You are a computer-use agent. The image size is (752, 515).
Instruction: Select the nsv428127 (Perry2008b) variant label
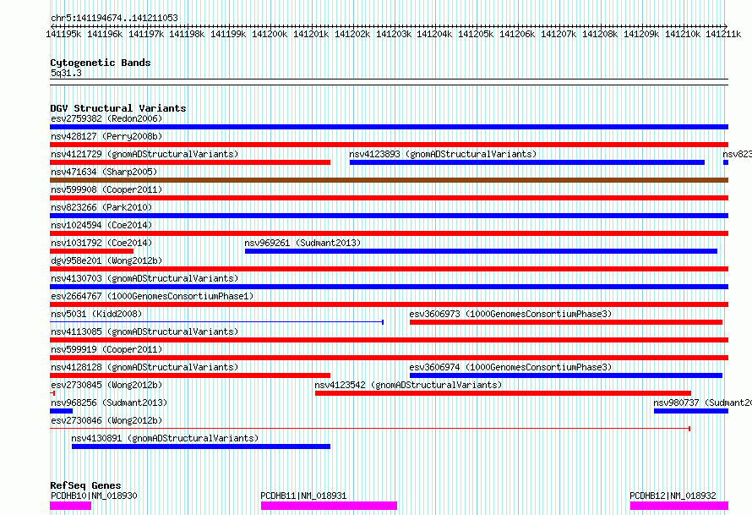coord(106,136)
